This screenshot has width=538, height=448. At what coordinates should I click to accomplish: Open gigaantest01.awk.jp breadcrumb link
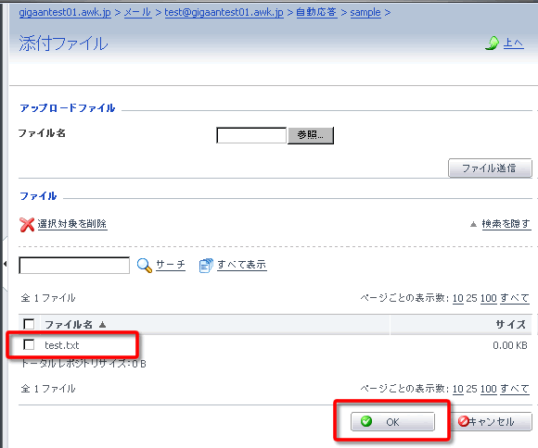click(65, 12)
